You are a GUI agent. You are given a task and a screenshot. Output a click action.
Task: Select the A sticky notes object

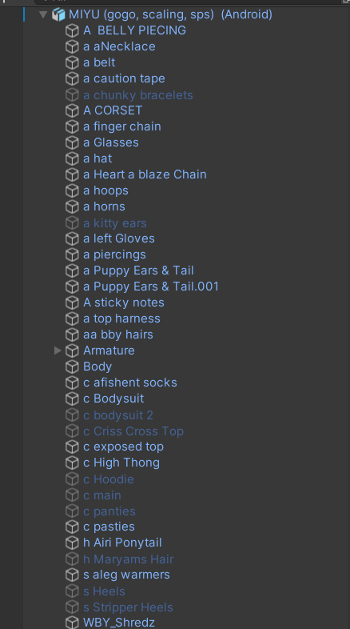124,302
